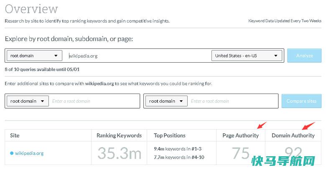Open the second comparison root domain dropdown
The height and width of the screenshot is (170, 326).
(x=166, y=101)
